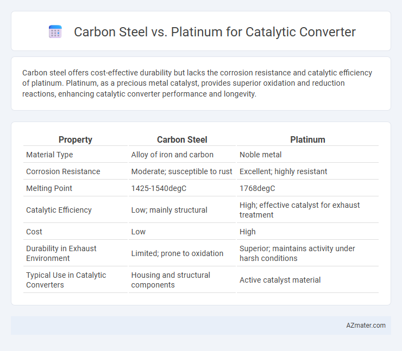The image size is (402, 351).
Task: Click the 'Melting Point' row label
Action: coord(49,188)
